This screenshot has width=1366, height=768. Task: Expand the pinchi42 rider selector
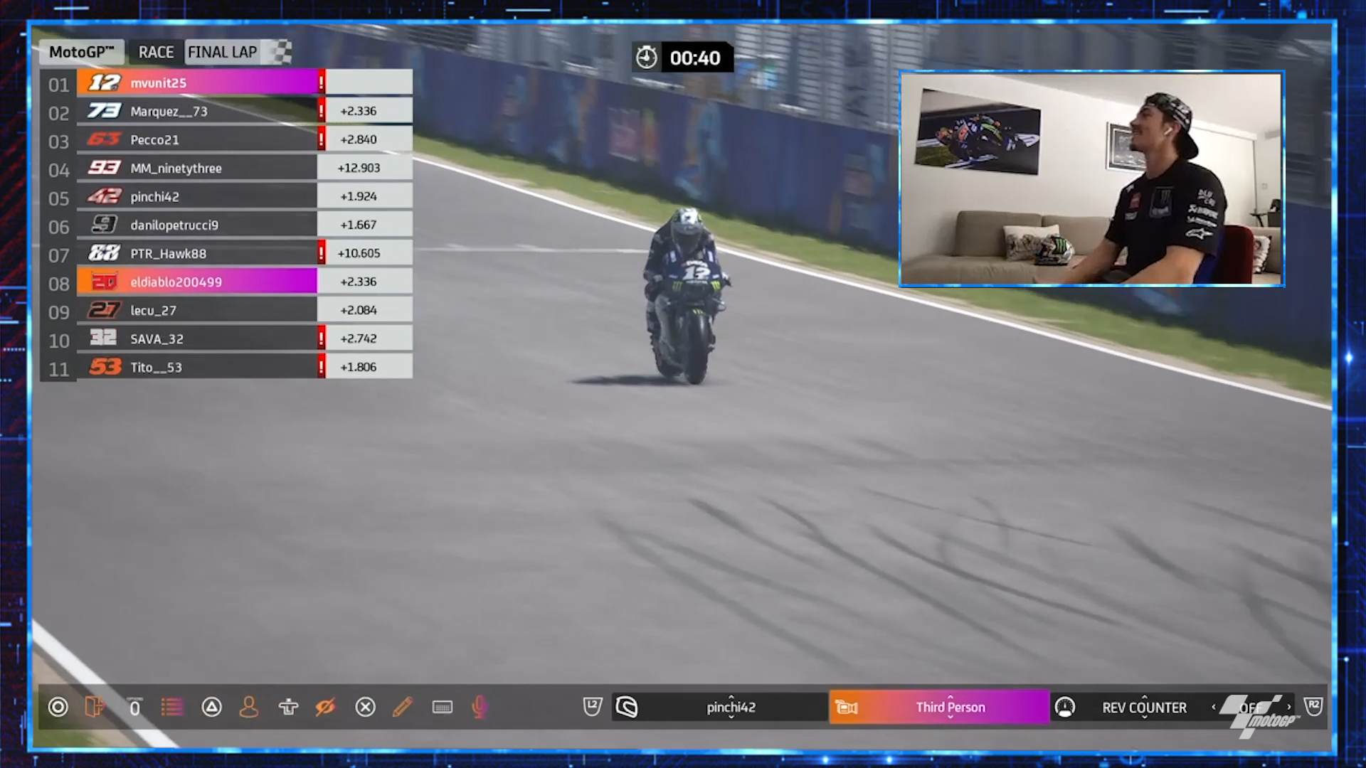(731, 707)
